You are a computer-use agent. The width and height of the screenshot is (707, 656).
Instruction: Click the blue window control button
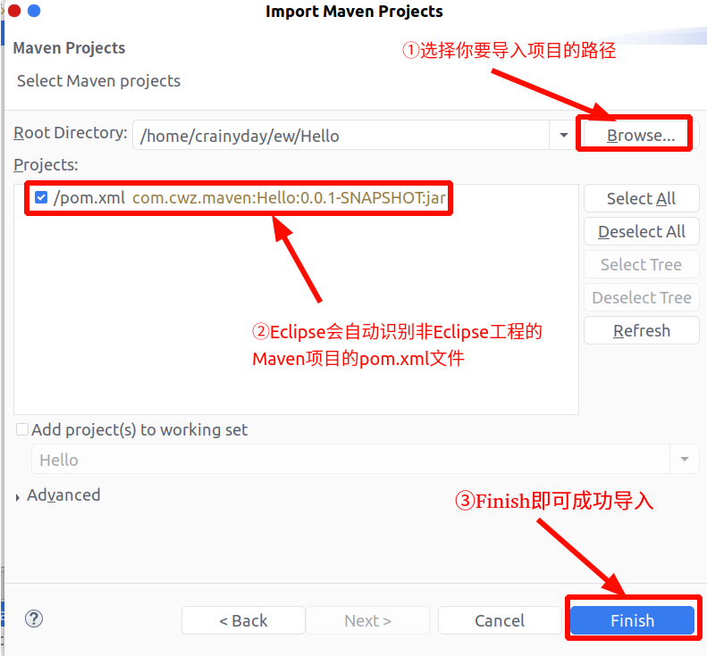point(34,11)
